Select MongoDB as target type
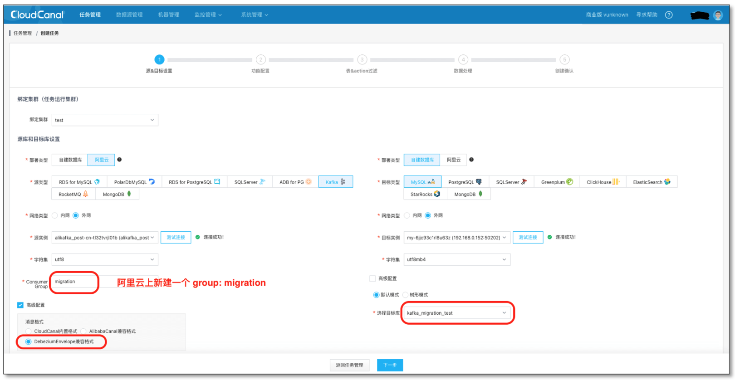Viewport: 735px width, 380px height. [x=469, y=194]
